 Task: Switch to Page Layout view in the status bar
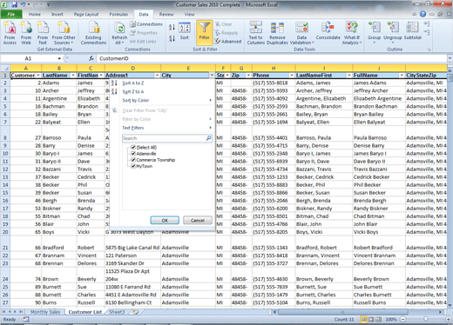click(x=371, y=319)
